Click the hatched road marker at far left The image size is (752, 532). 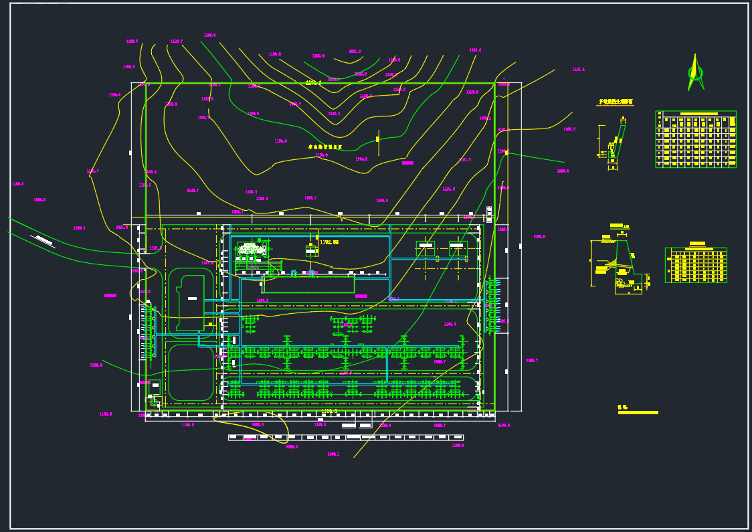pos(44,240)
